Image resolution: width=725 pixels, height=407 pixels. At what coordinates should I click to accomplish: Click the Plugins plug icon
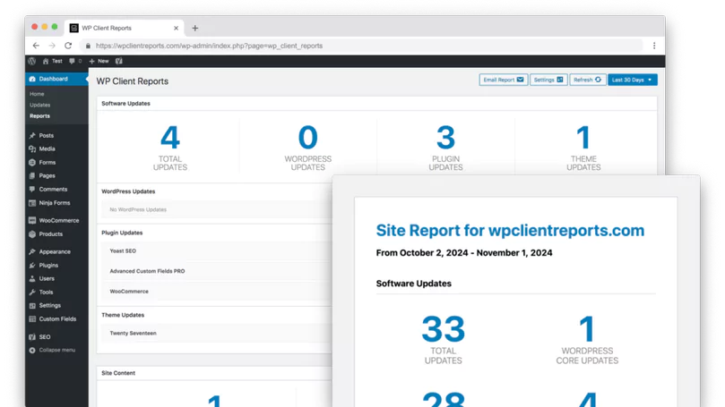click(x=32, y=266)
